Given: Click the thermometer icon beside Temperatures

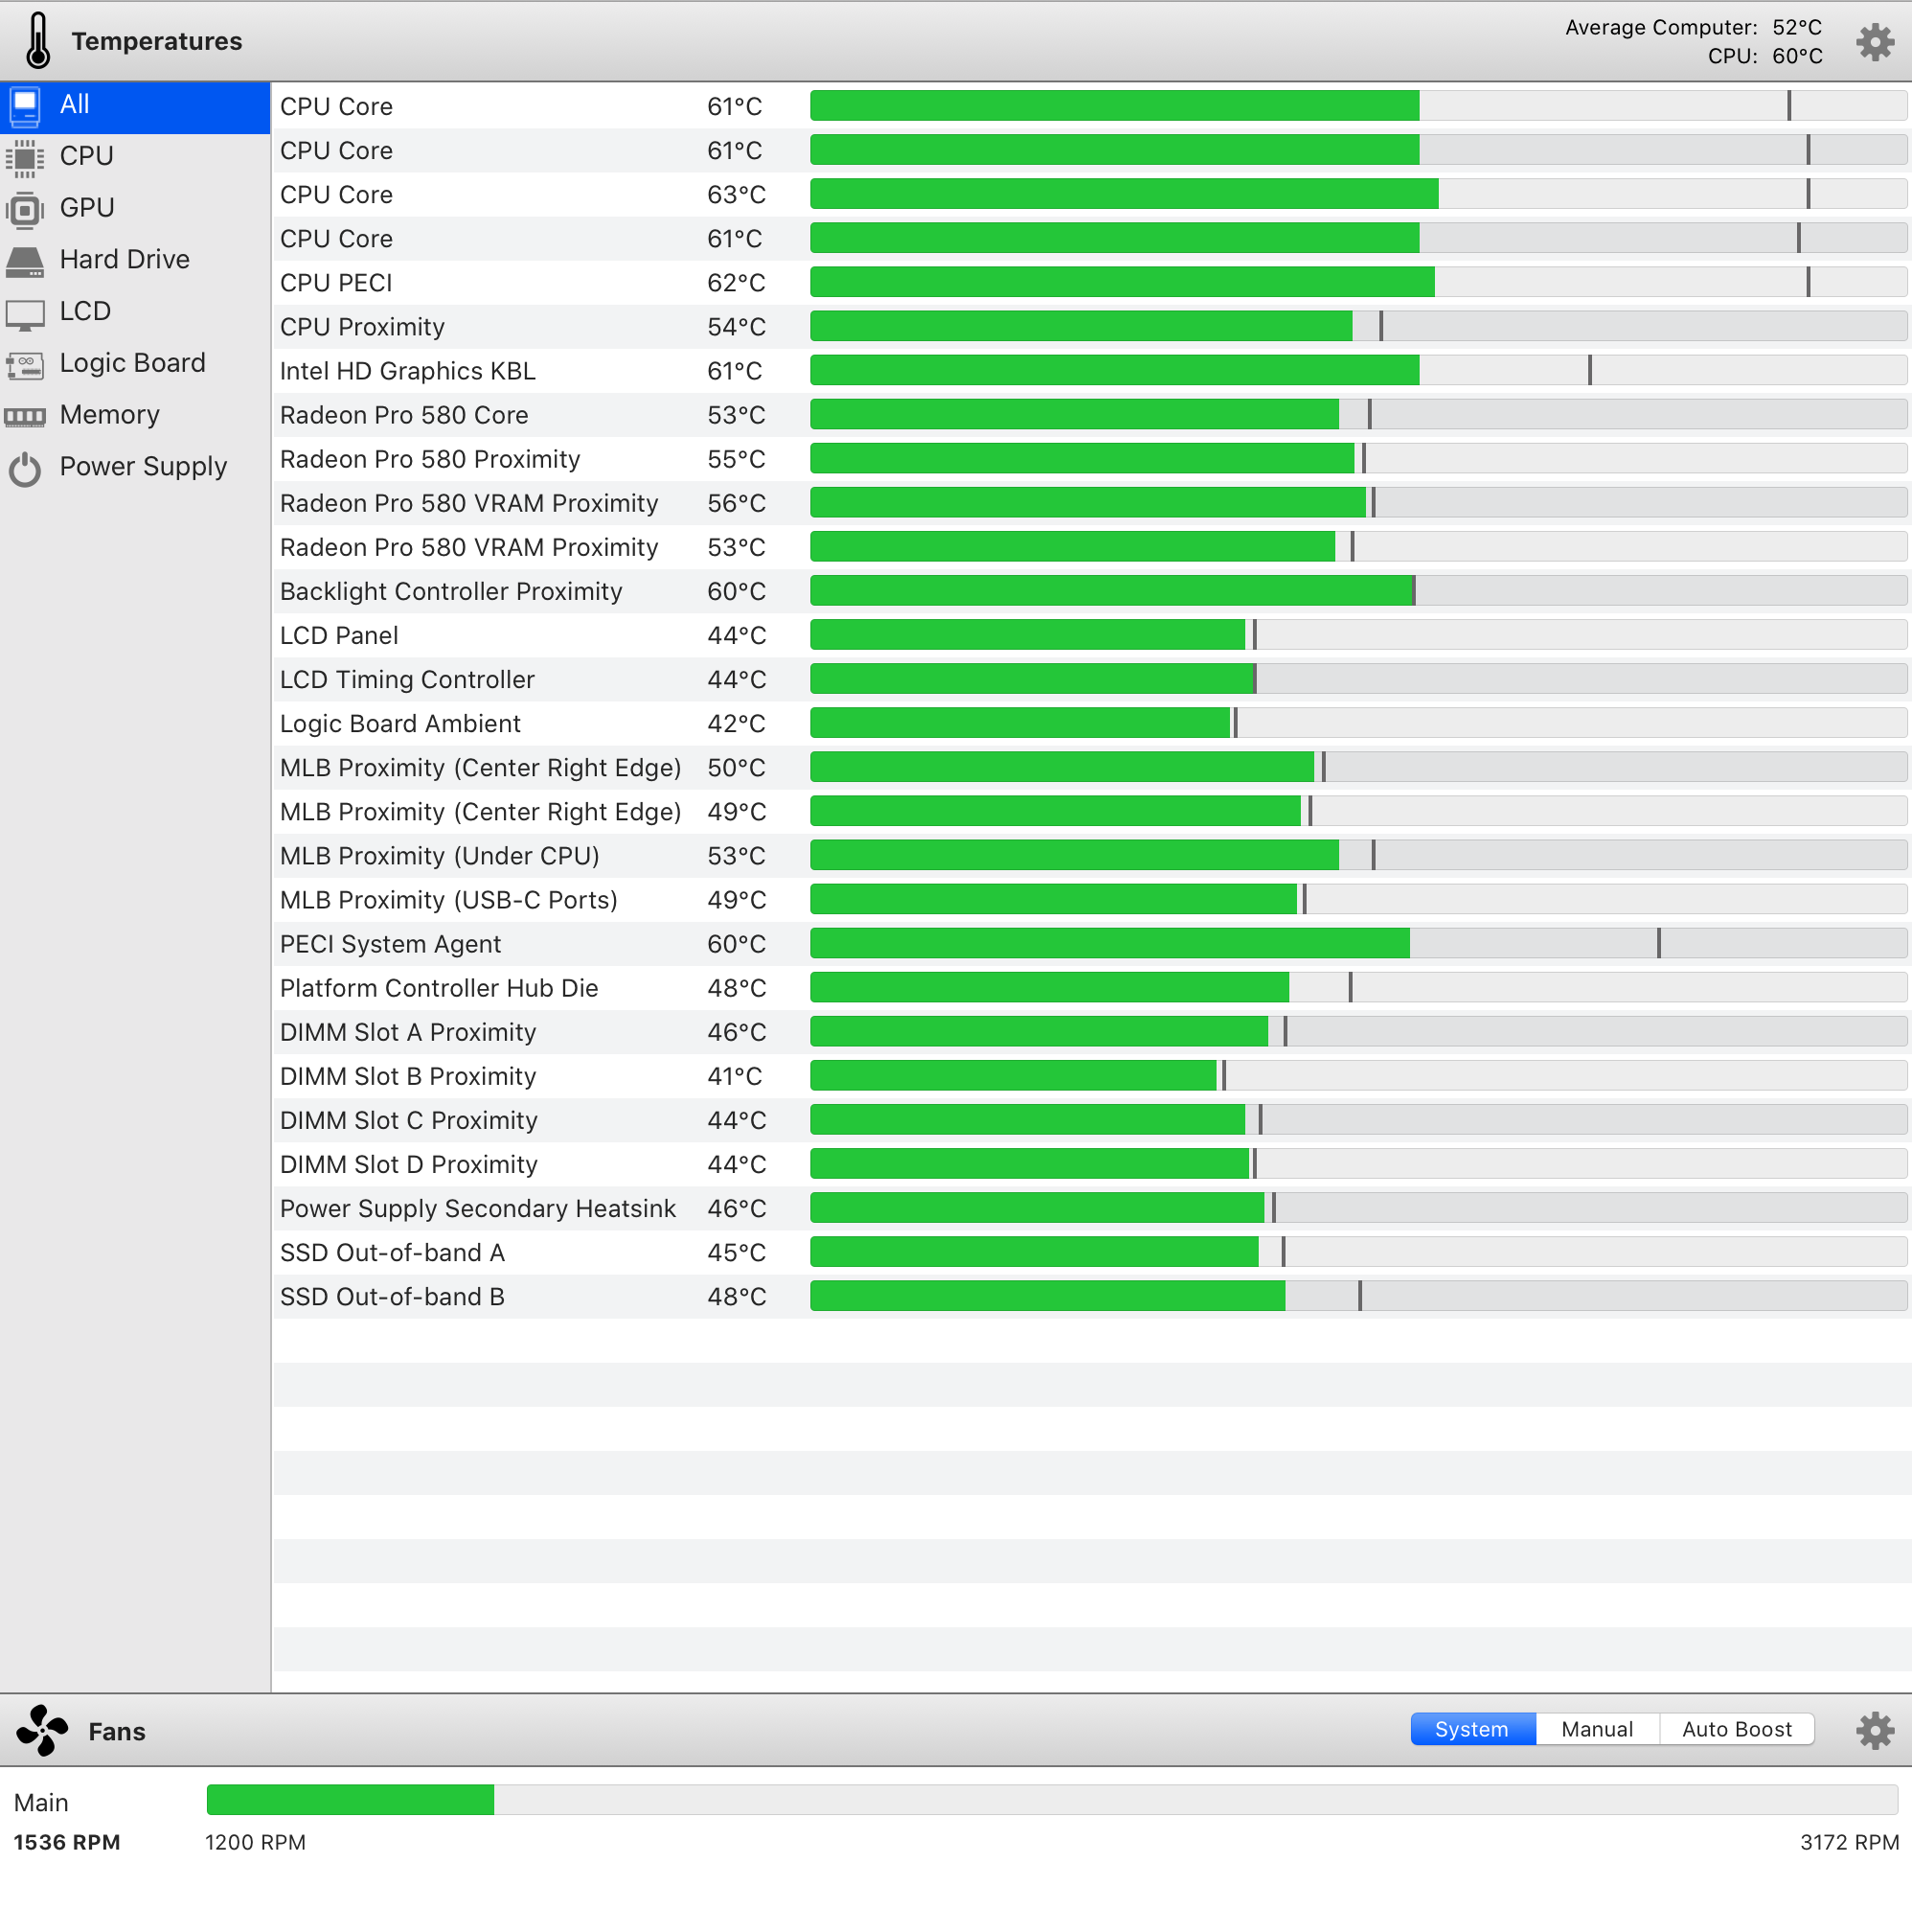Looking at the screenshot, I should tap(38, 41).
